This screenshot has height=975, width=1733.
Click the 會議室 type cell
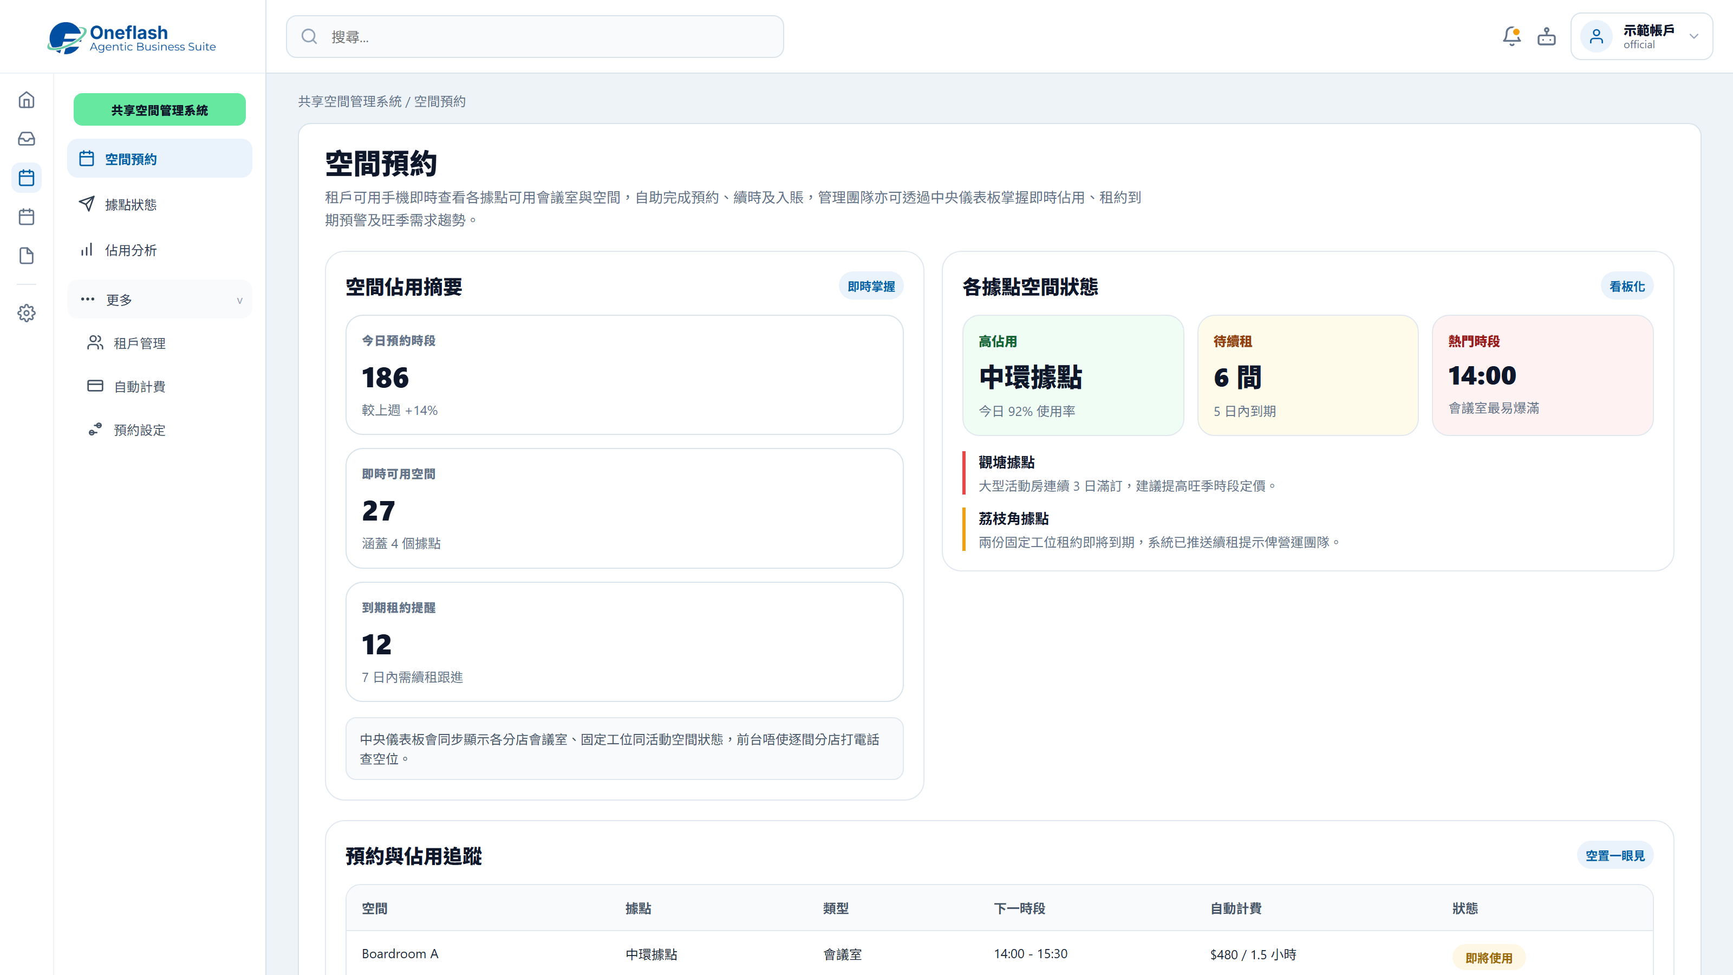[842, 954]
